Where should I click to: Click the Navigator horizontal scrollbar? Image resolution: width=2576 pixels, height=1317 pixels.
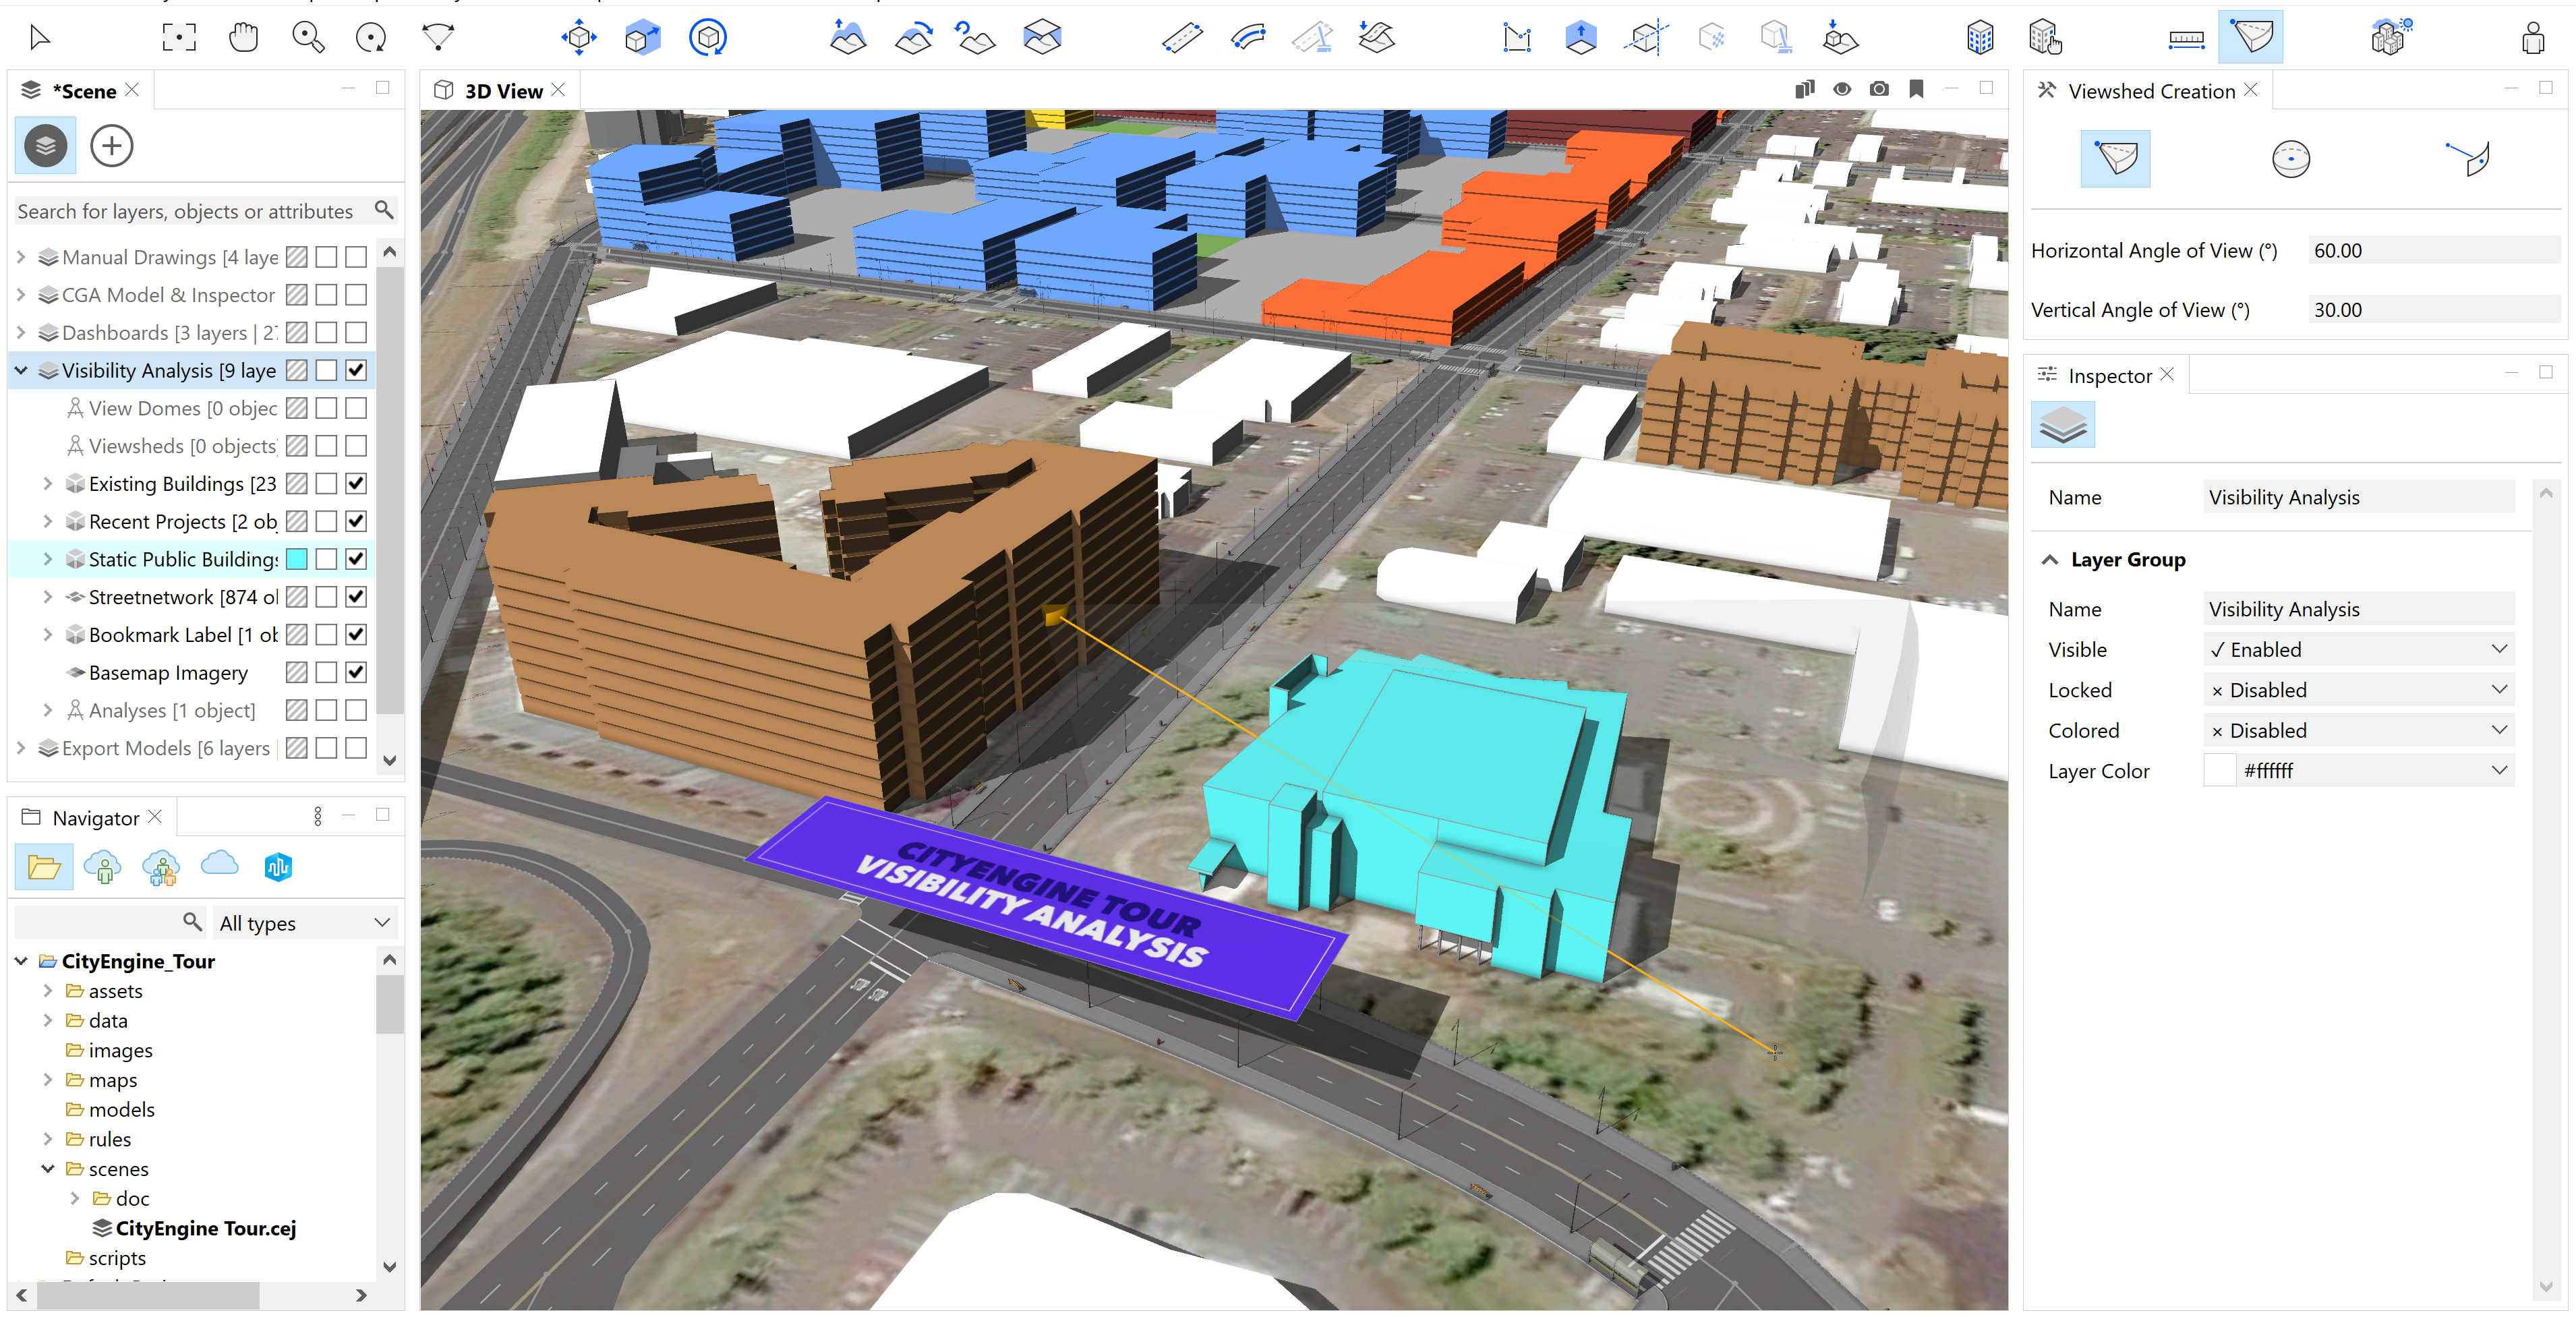pos(148,1295)
